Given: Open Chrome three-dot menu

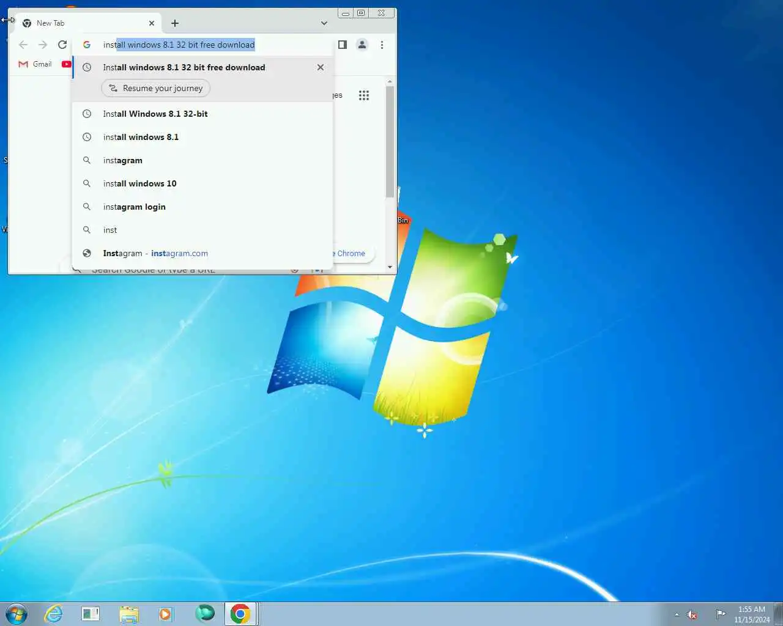Looking at the screenshot, I should 382,45.
